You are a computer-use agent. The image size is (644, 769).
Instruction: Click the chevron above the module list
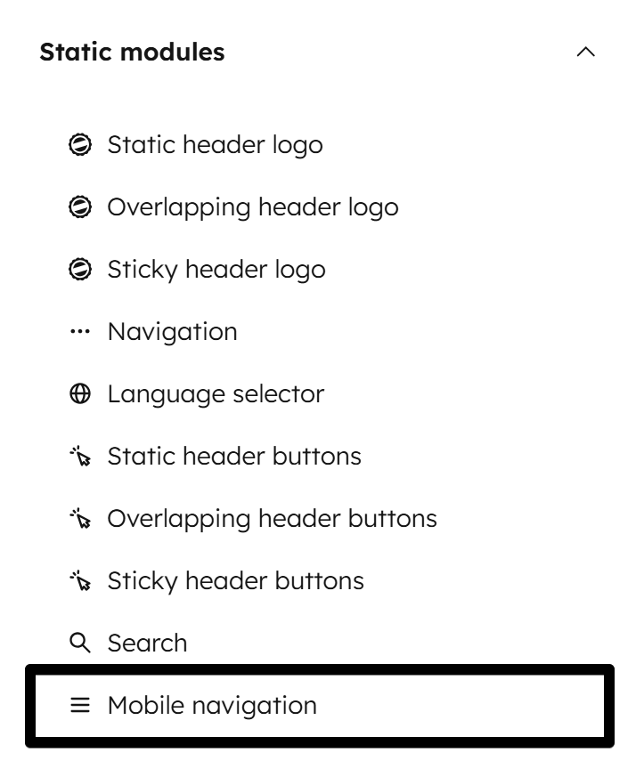click(x=587, y=52)
